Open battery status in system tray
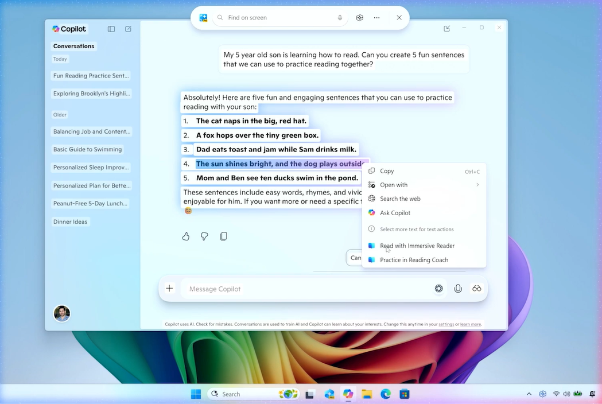This screenshot has height=404, width=602. pyautogui.click(x=578, y=394)
